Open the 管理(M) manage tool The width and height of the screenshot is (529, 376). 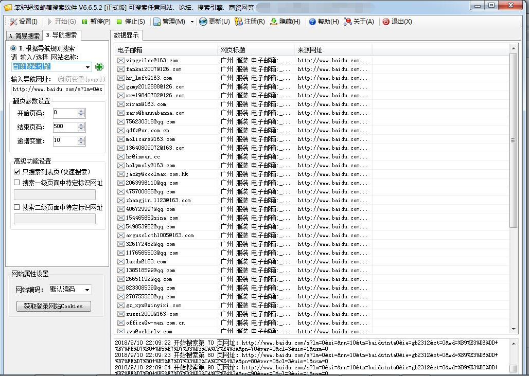(169, 22)
